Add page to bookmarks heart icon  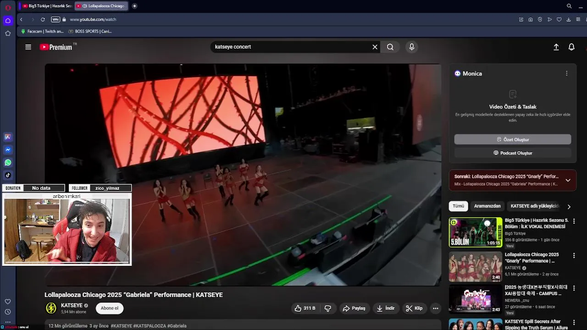[x=559, y=19]
